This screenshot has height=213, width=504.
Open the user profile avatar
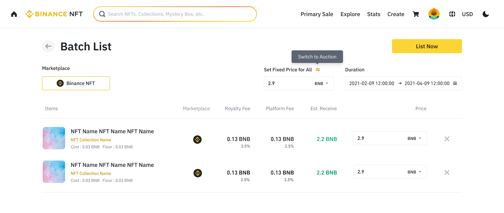click(x=434, y=14)
